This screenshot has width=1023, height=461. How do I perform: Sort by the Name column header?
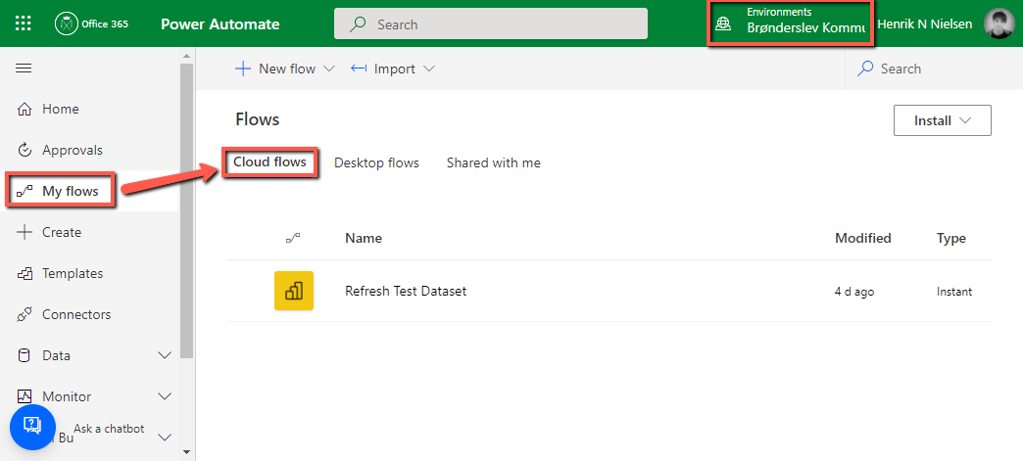click(x=364, y=239)
